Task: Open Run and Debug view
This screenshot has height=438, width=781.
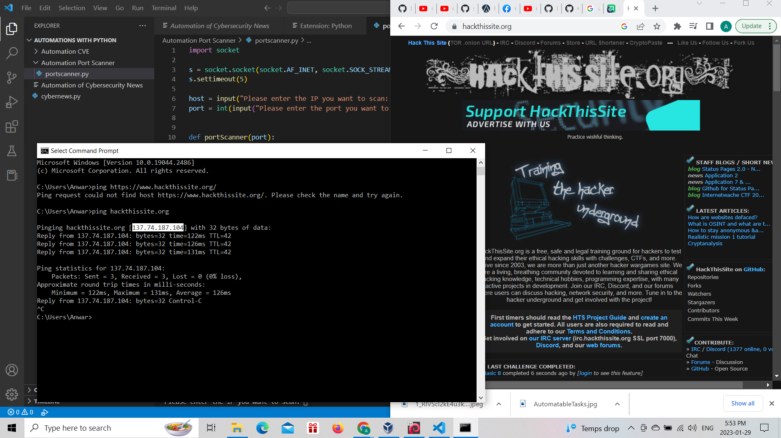Action: tap(12, 102)
